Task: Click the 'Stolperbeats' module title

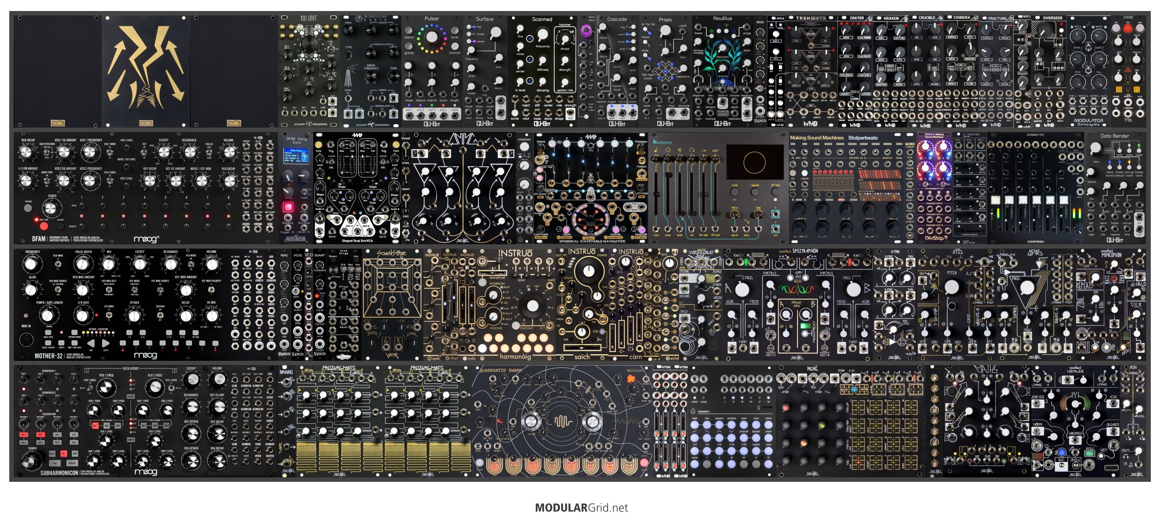Action: (863, 138)
